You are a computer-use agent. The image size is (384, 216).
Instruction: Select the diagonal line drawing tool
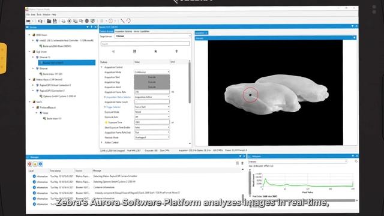point(122,21)
